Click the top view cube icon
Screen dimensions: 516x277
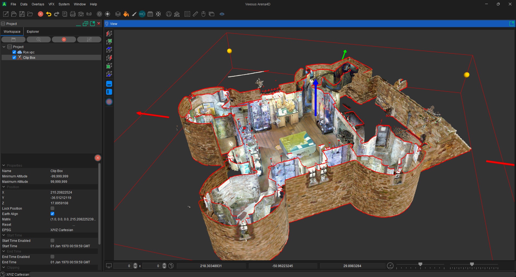[109, 50]
